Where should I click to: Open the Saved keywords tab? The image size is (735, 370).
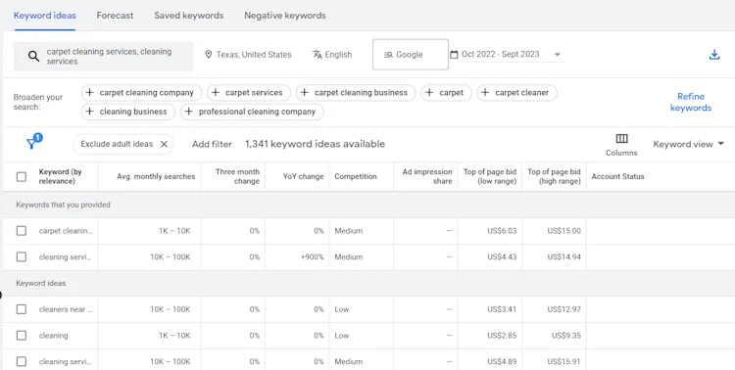point(189,16)
